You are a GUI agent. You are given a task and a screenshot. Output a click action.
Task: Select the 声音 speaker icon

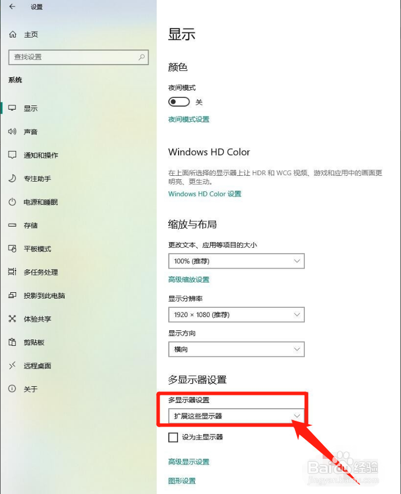click(x=12, y=131)
